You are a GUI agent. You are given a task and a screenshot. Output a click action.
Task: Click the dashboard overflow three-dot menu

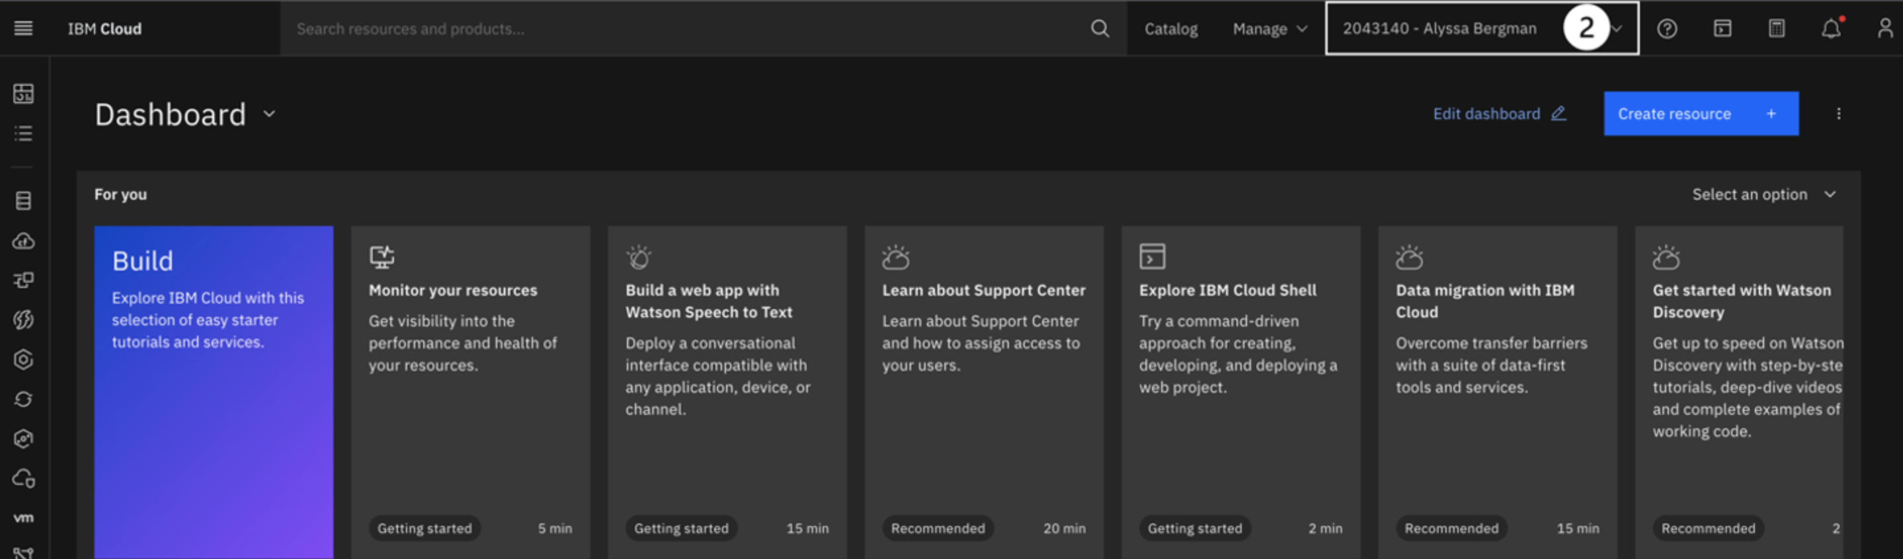(x=1838, y=114)
